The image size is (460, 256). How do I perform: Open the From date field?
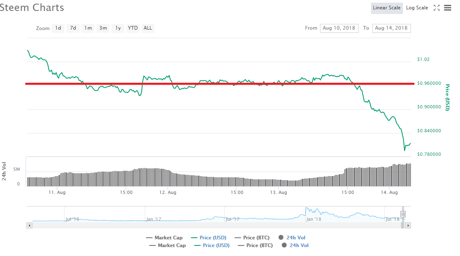tap(339, 28)
